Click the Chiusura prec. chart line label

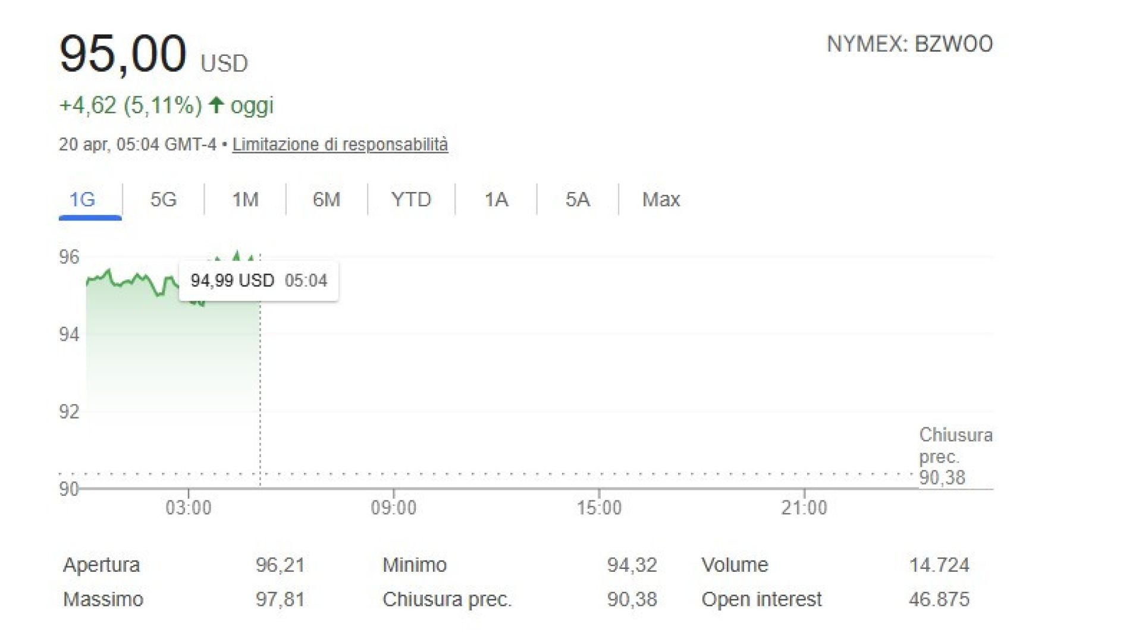[x=955, y=455]
